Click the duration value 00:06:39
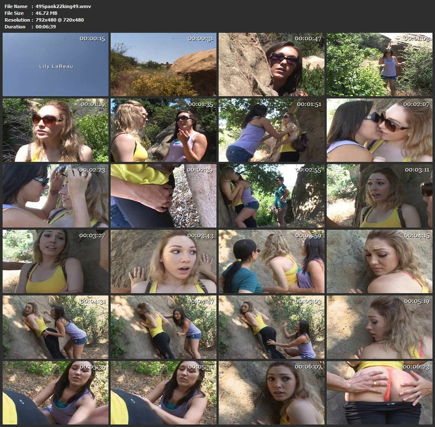This screenshot has width=435, height=427. 46,27
